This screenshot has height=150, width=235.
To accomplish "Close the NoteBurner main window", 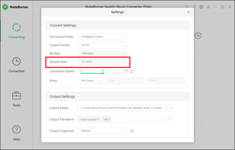I will (230, 7).
